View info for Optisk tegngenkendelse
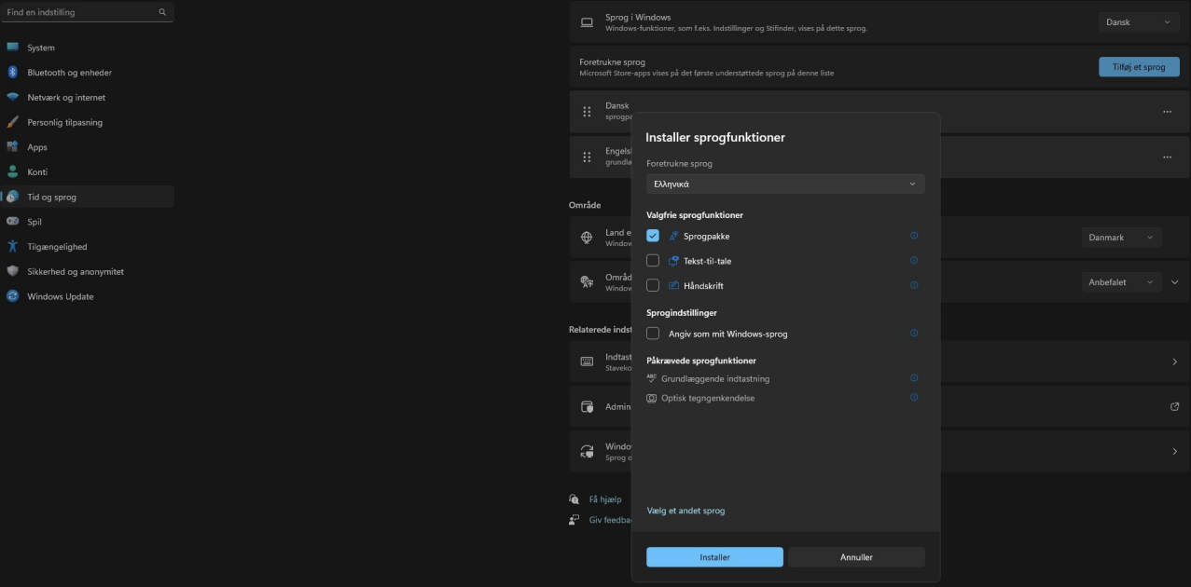The height and width of the screenshot is (587, 1191). 914,398
